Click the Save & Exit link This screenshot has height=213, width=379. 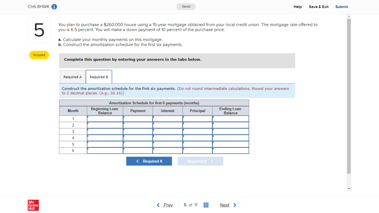pyautogui.click(x=319, y=7)
